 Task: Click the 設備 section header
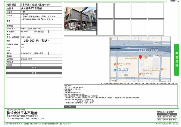pyautogui.click(x=34, y=73)
